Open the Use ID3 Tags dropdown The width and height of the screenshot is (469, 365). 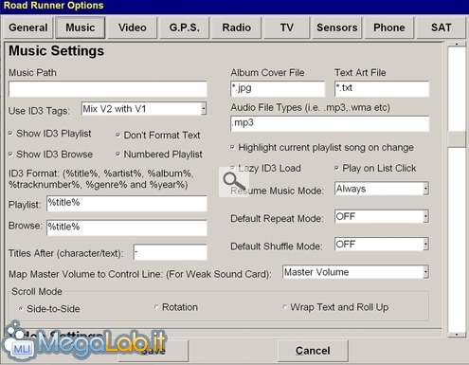pyautogui.click(x=204, y=109)
